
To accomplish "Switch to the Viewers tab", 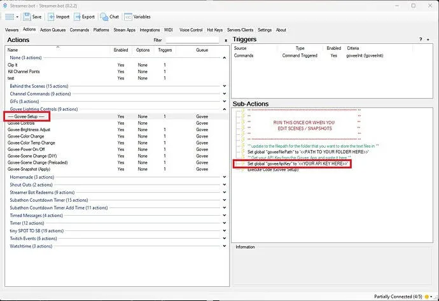I will coord(11,30).
